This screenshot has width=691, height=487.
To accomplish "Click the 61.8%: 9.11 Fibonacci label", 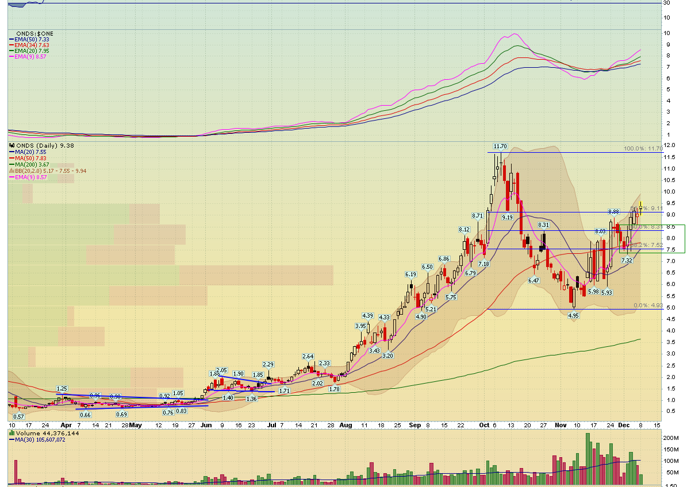I will 646,208.
